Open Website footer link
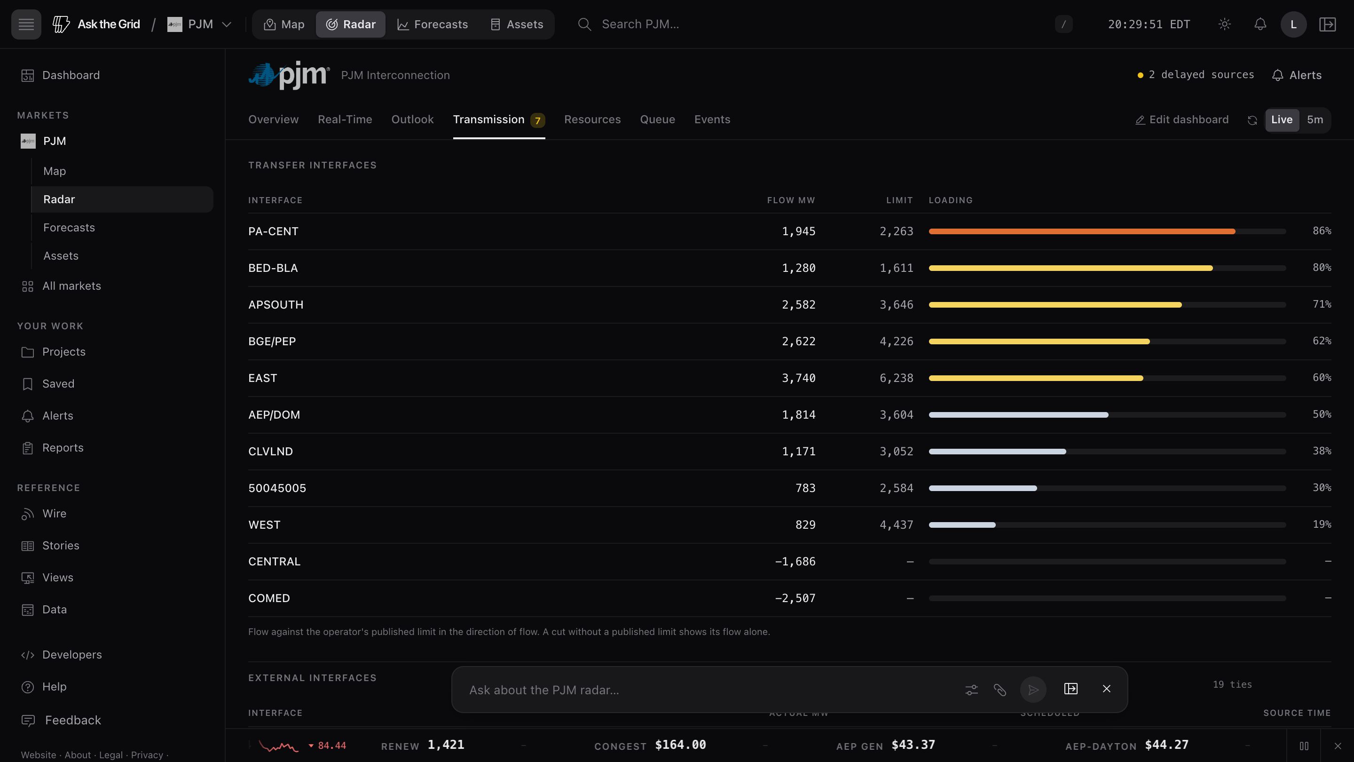This screenshot has width=1354, height=762. (x=39, y=755)
